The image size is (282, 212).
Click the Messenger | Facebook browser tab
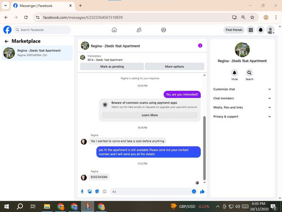(x=42, y=6)
